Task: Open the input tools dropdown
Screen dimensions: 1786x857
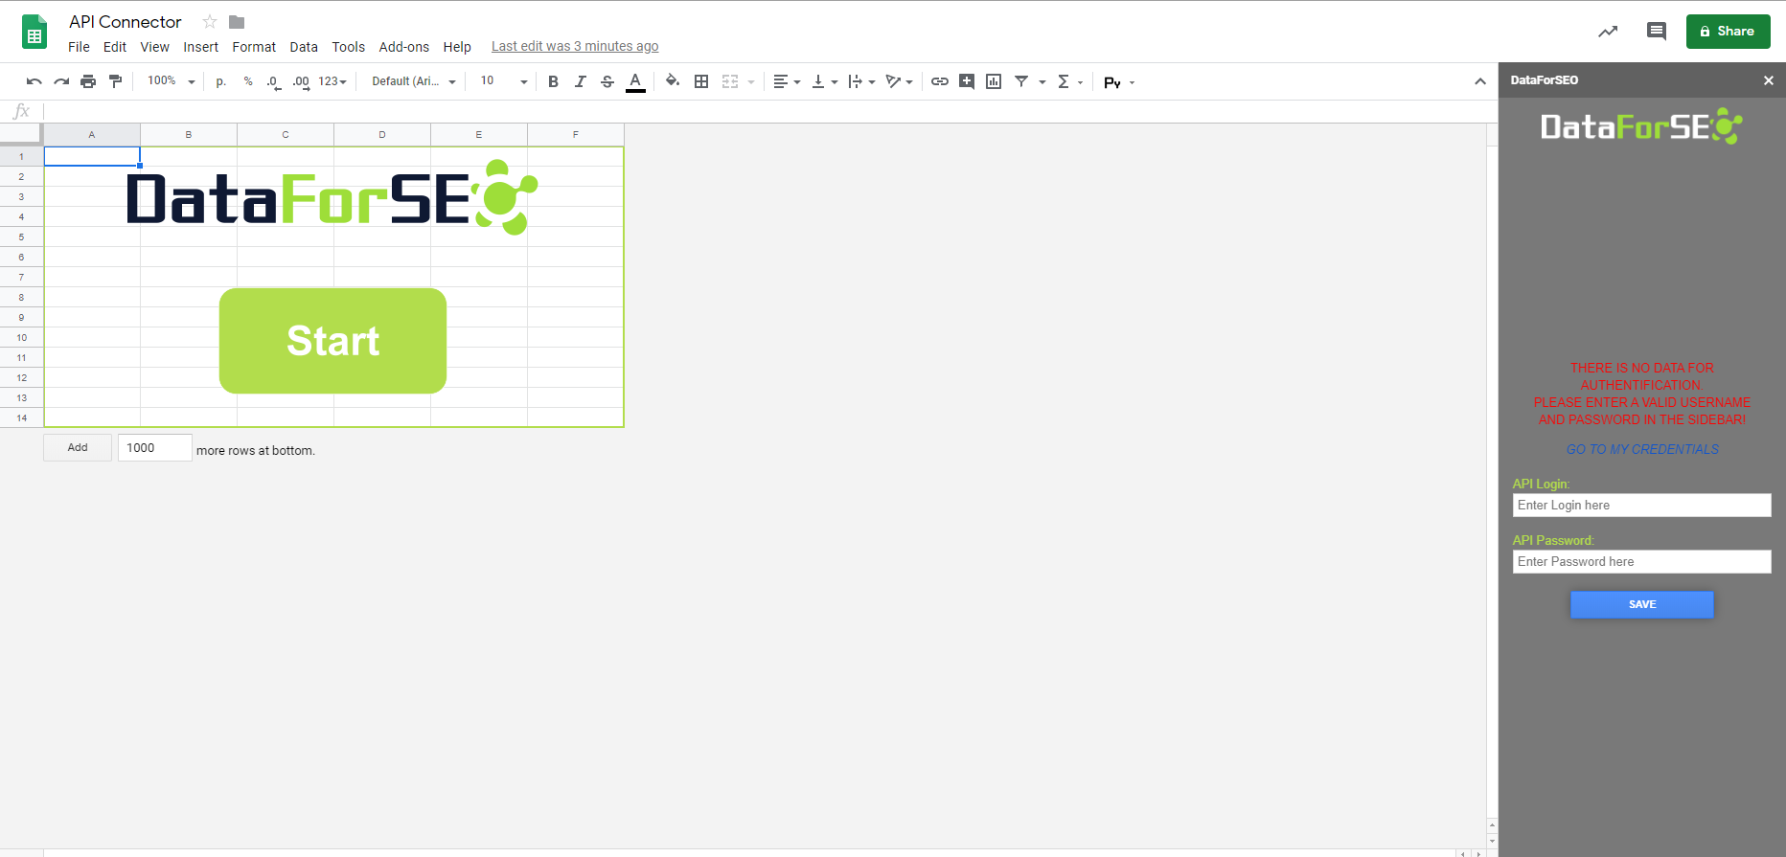Action: pyautogui.click(x=1118, y=82)
